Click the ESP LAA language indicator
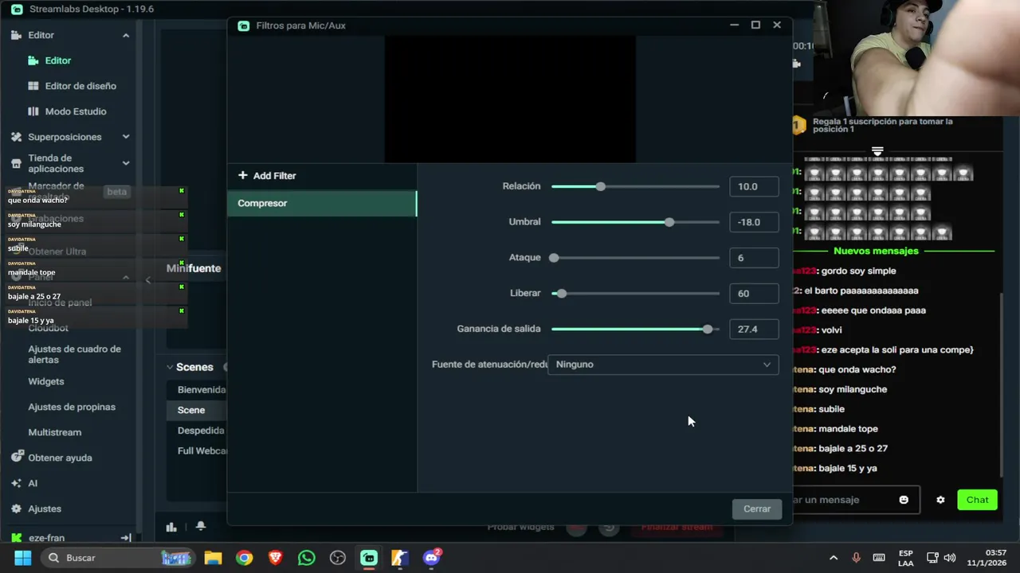1020x573 pixels. 906,558
